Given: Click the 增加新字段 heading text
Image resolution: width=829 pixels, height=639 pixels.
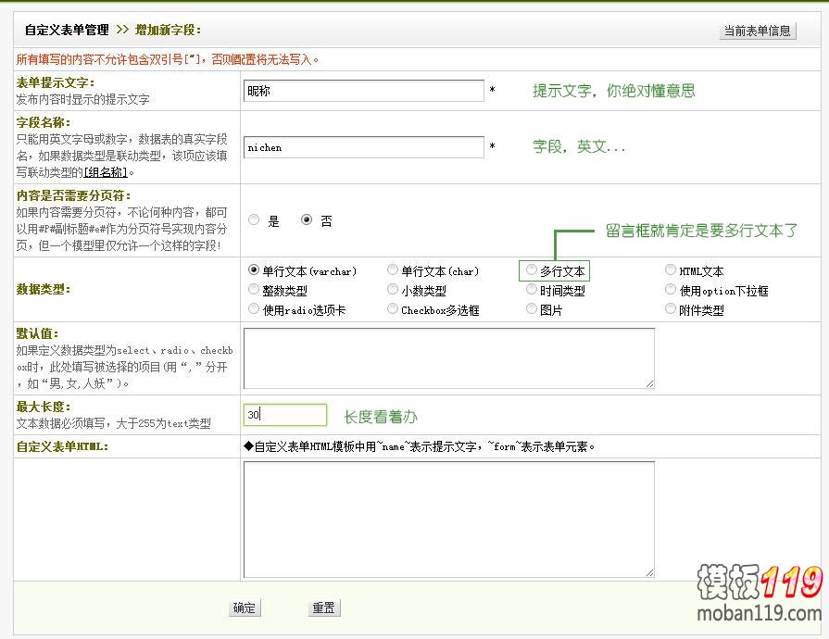Looking at the screenshot, I should [x=168, y=30].
